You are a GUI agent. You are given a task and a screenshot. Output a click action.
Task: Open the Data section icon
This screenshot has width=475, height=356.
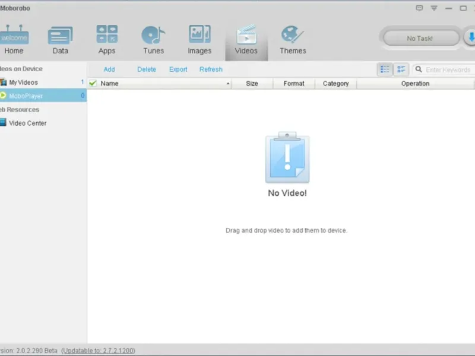(61, 36)
